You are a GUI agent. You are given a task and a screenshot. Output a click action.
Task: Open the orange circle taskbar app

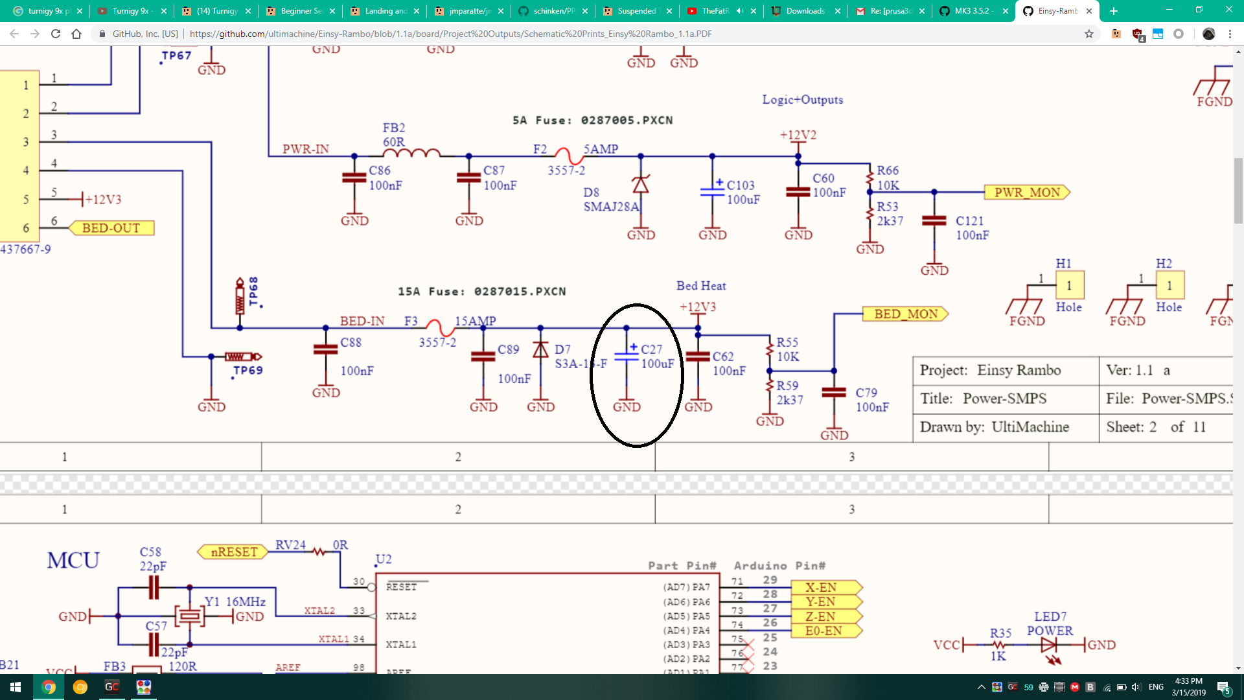point(80,687)
